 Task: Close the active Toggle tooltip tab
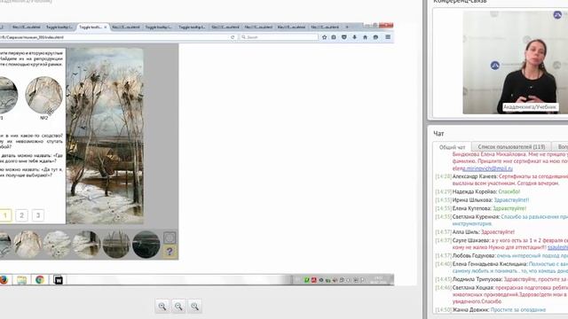pyautogui.click(x=106, y=27)
